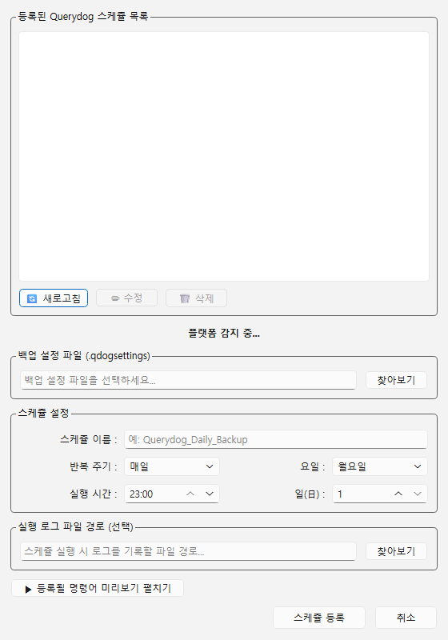Decrease 일(日) value with down arrow
The height and width of the screenshot is (640, 448).
pyautogui.click(x=418, y=494)
